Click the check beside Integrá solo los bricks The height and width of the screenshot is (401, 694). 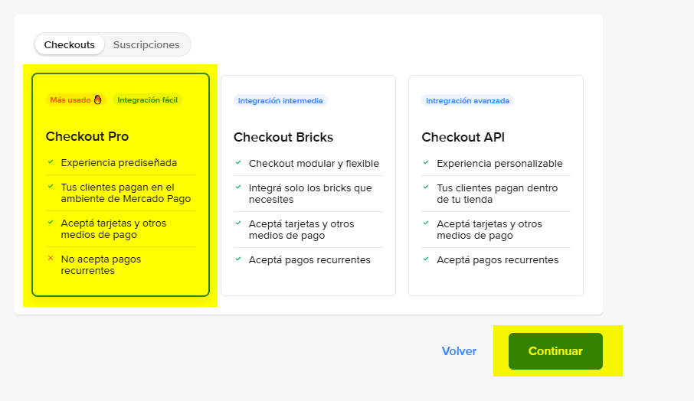point(239,187)
